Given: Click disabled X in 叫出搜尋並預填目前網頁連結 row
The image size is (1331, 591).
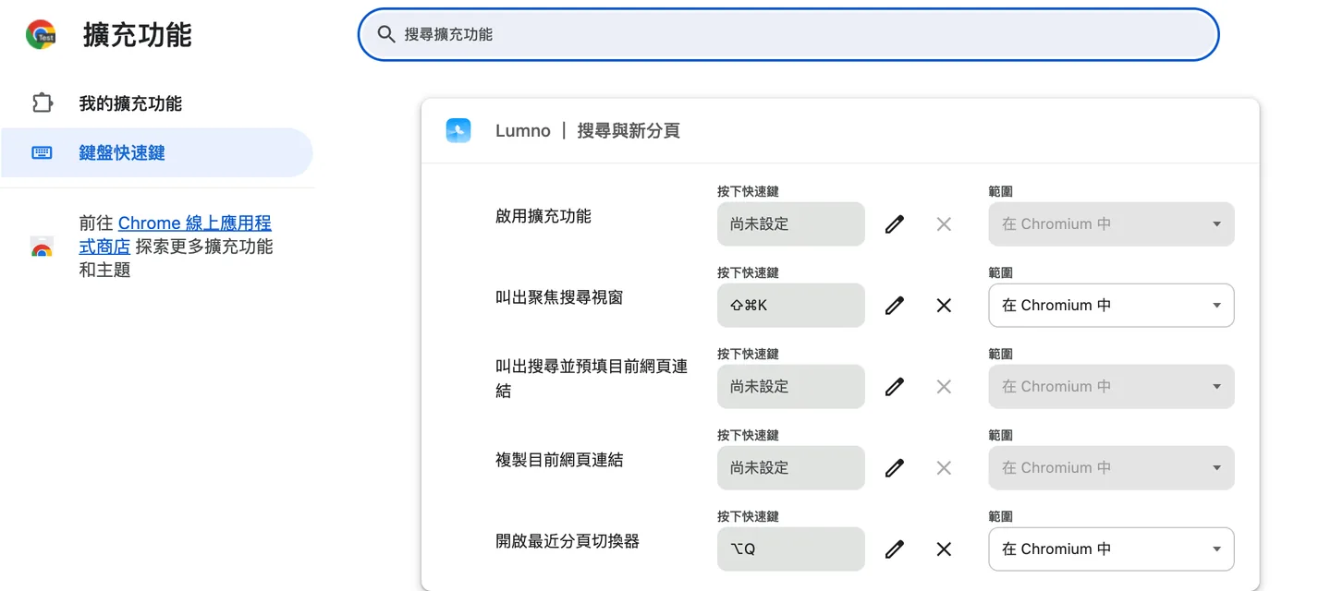Looking at the screenshot, I should (x=944, y=387).
